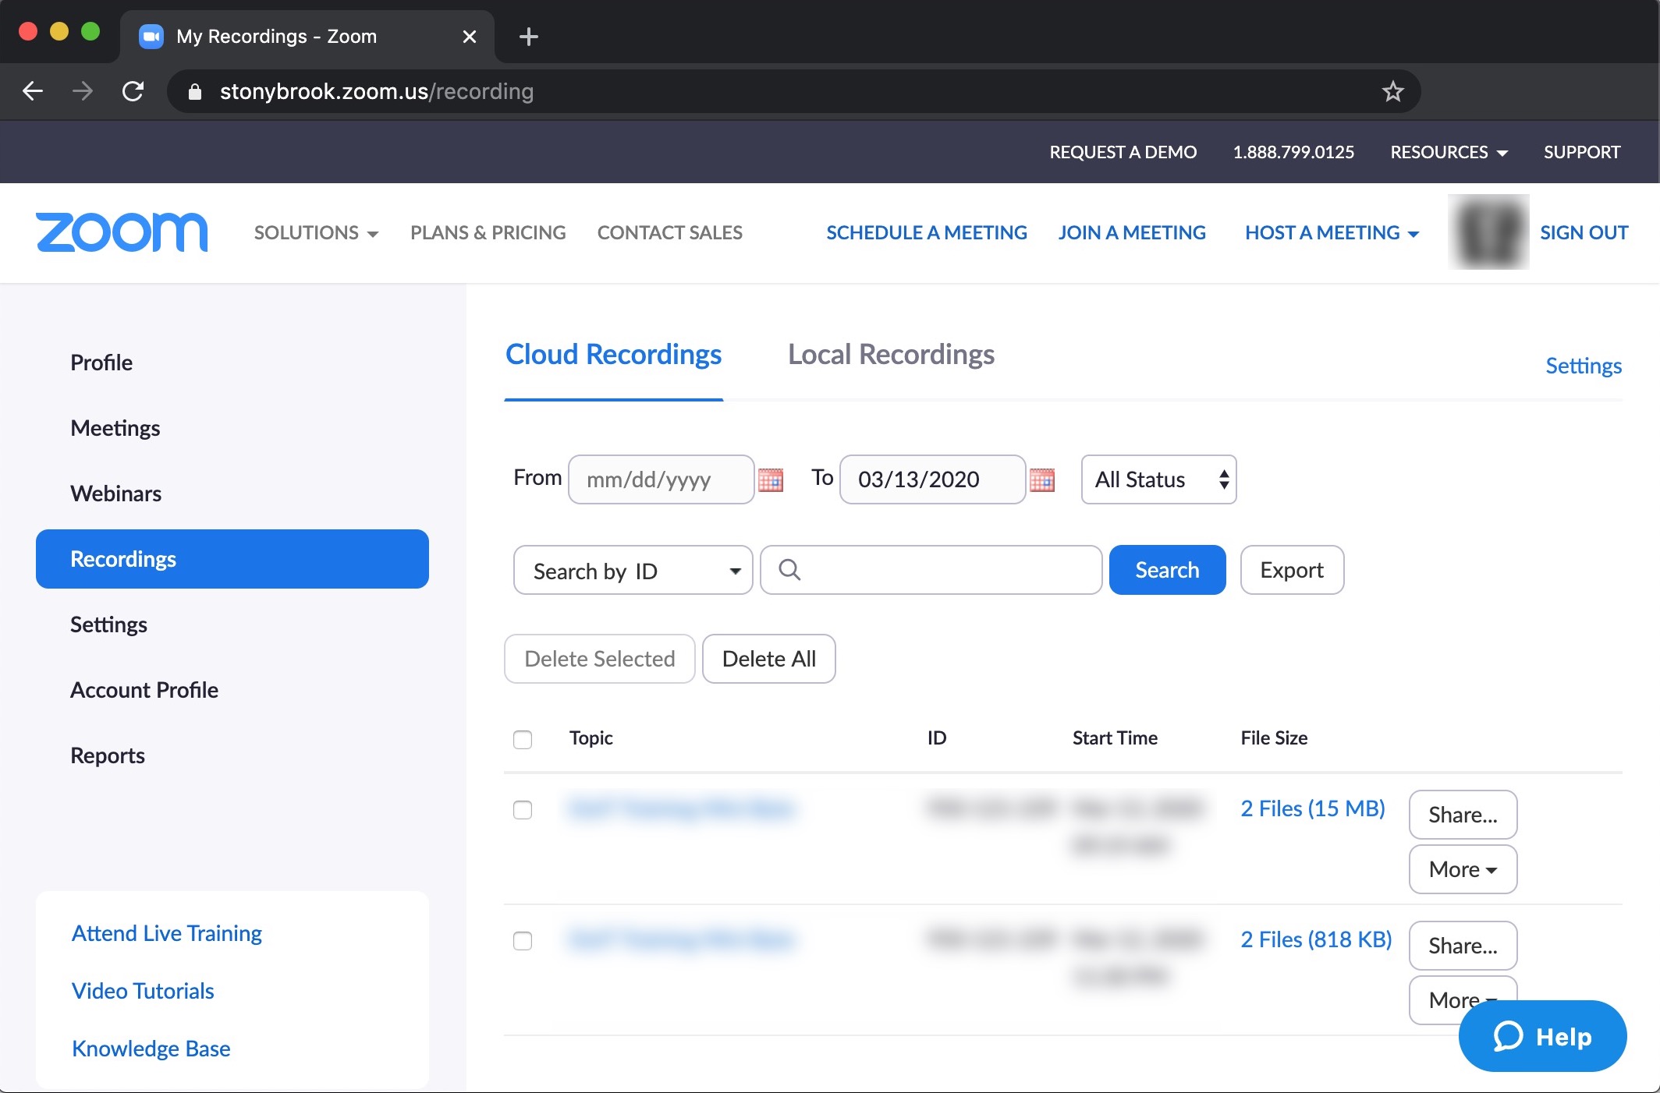Screen dimensions: 1660x1093
Task: Click the Export button
Action: point(1290,568)
